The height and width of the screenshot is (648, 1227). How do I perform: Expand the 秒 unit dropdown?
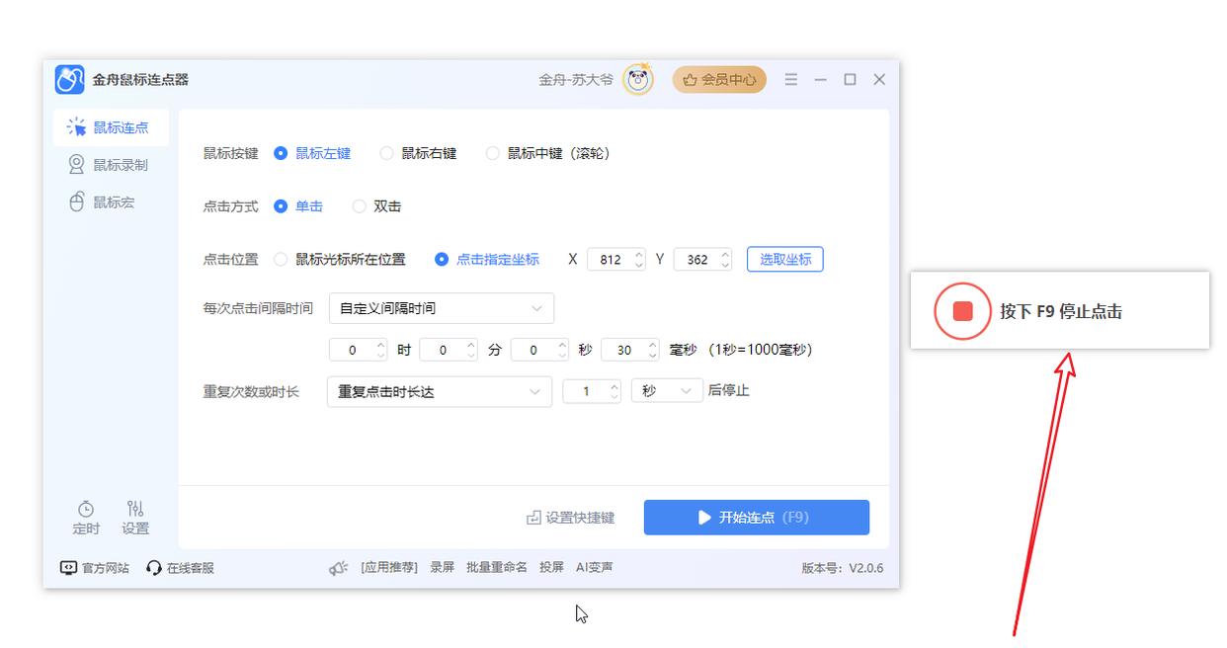pos(667,391)
